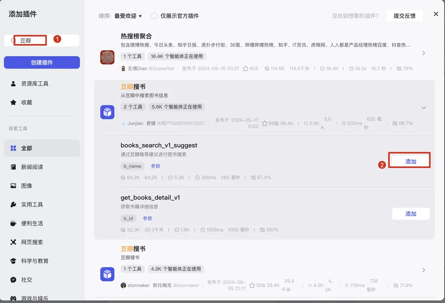The width and height of the screenshot is (445, 303).
Task: Click the 资源库工具 person icon
Action: [x=13, y=84]
